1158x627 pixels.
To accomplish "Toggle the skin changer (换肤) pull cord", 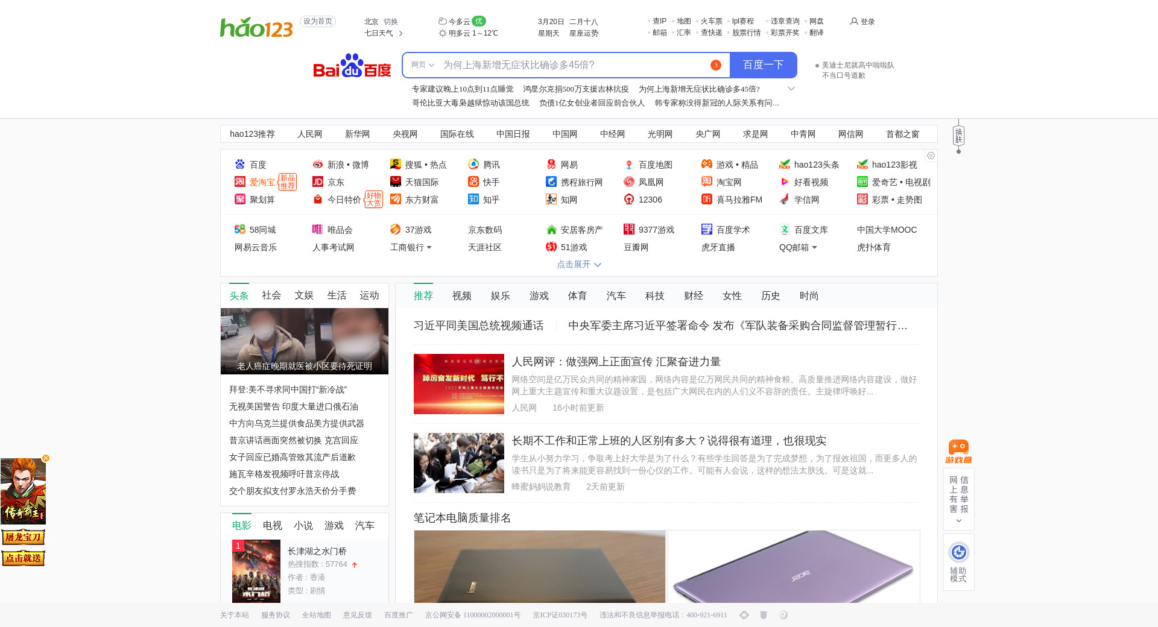I will 958,137.
